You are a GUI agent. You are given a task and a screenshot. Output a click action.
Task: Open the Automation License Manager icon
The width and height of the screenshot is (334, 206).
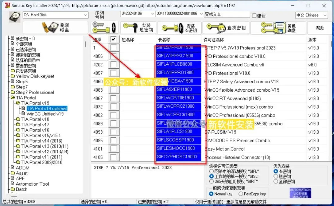click(x=300, y=193)
